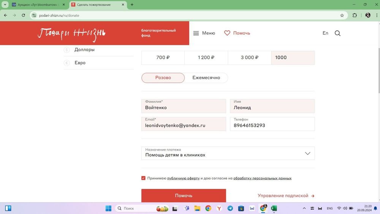Choose the Ежемесячно donation frequency

tap(206, 78)
